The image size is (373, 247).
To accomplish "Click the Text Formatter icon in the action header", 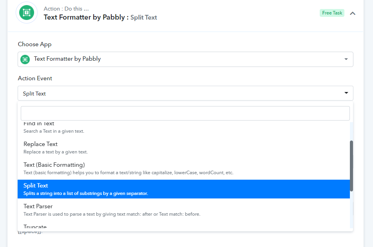I will [27, 13].
